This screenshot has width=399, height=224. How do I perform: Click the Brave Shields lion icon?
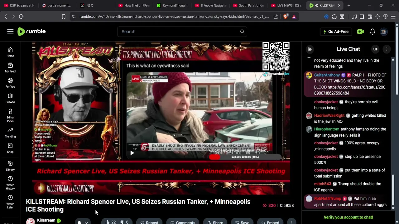[285, 16]
